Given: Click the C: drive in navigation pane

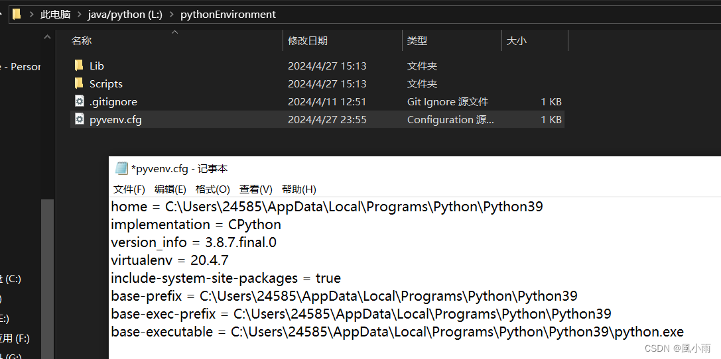Looking at the screenshot, I should 11,279.
